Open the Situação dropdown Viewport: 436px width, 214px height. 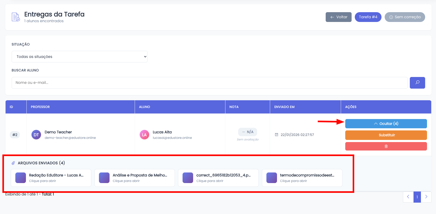coord(79,57)
